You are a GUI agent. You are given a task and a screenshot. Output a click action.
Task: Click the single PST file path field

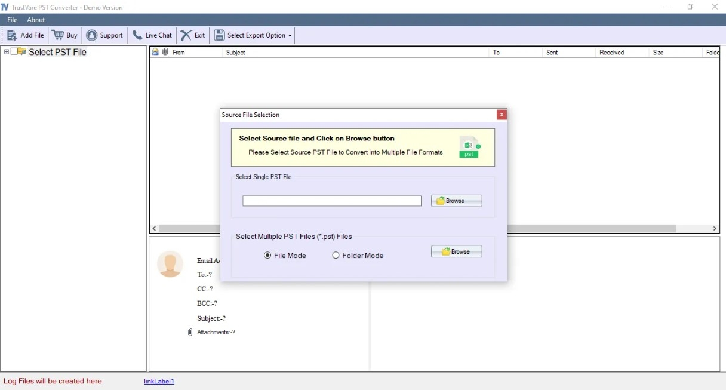332,201
